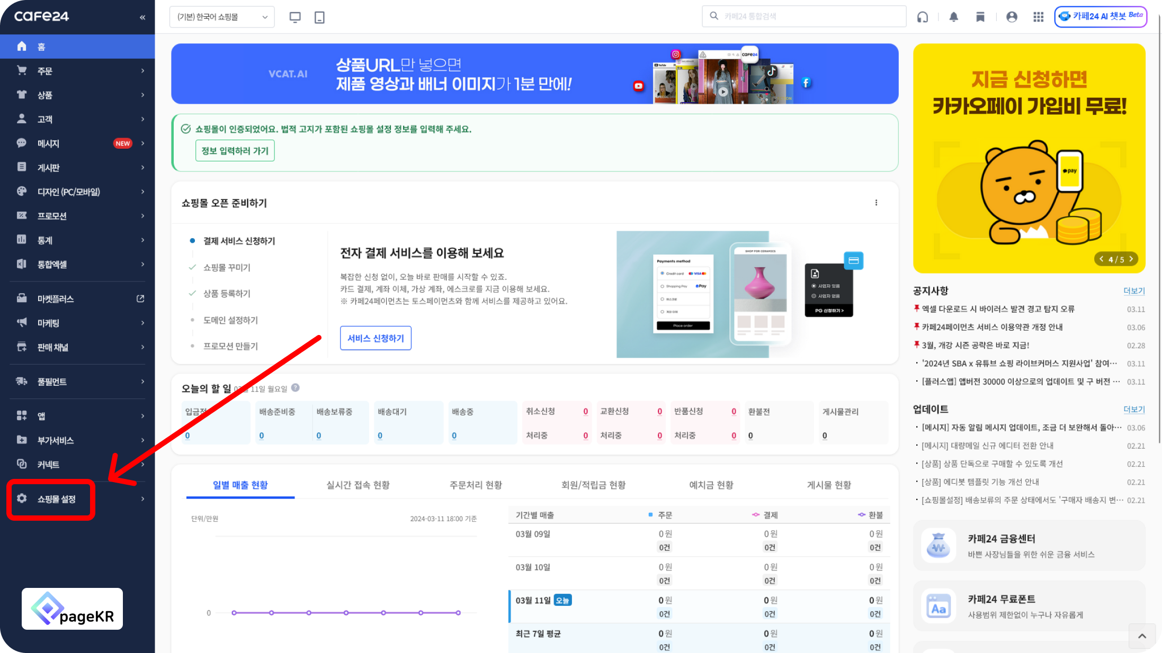Switch to 주문처리 현황 tab
This screenshot has height=653, width=1162.
click(476, 485)
